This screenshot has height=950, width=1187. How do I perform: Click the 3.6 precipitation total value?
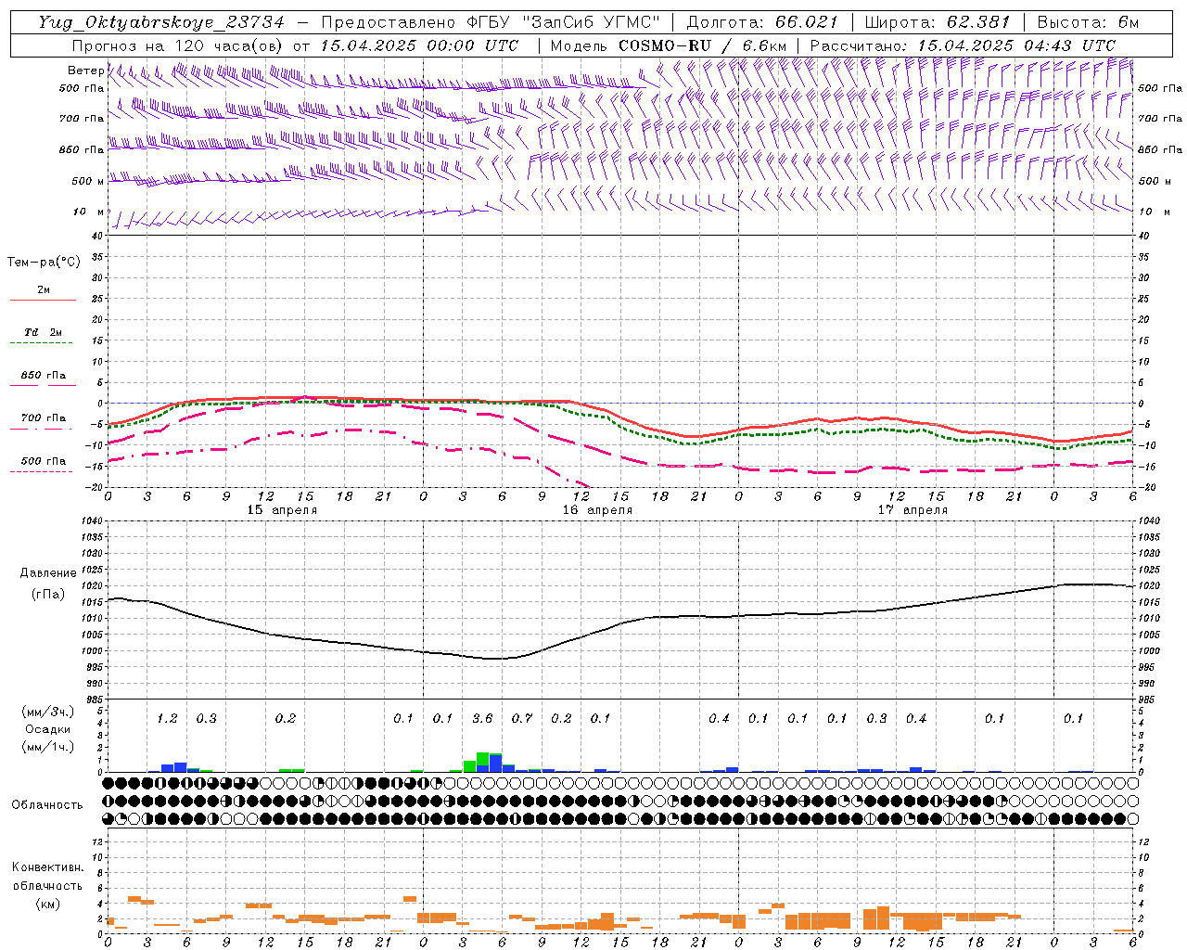[482, 719]
